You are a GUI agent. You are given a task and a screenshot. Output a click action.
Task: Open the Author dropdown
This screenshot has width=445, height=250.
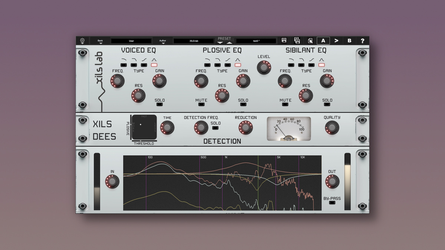click(x=162, y=41)
